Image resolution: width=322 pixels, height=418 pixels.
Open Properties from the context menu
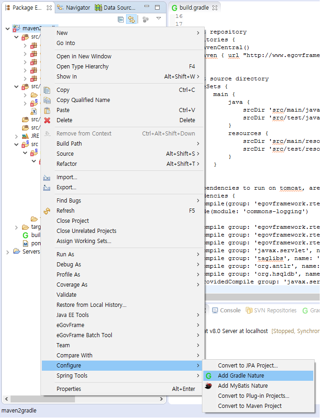[x=69, y=389]
